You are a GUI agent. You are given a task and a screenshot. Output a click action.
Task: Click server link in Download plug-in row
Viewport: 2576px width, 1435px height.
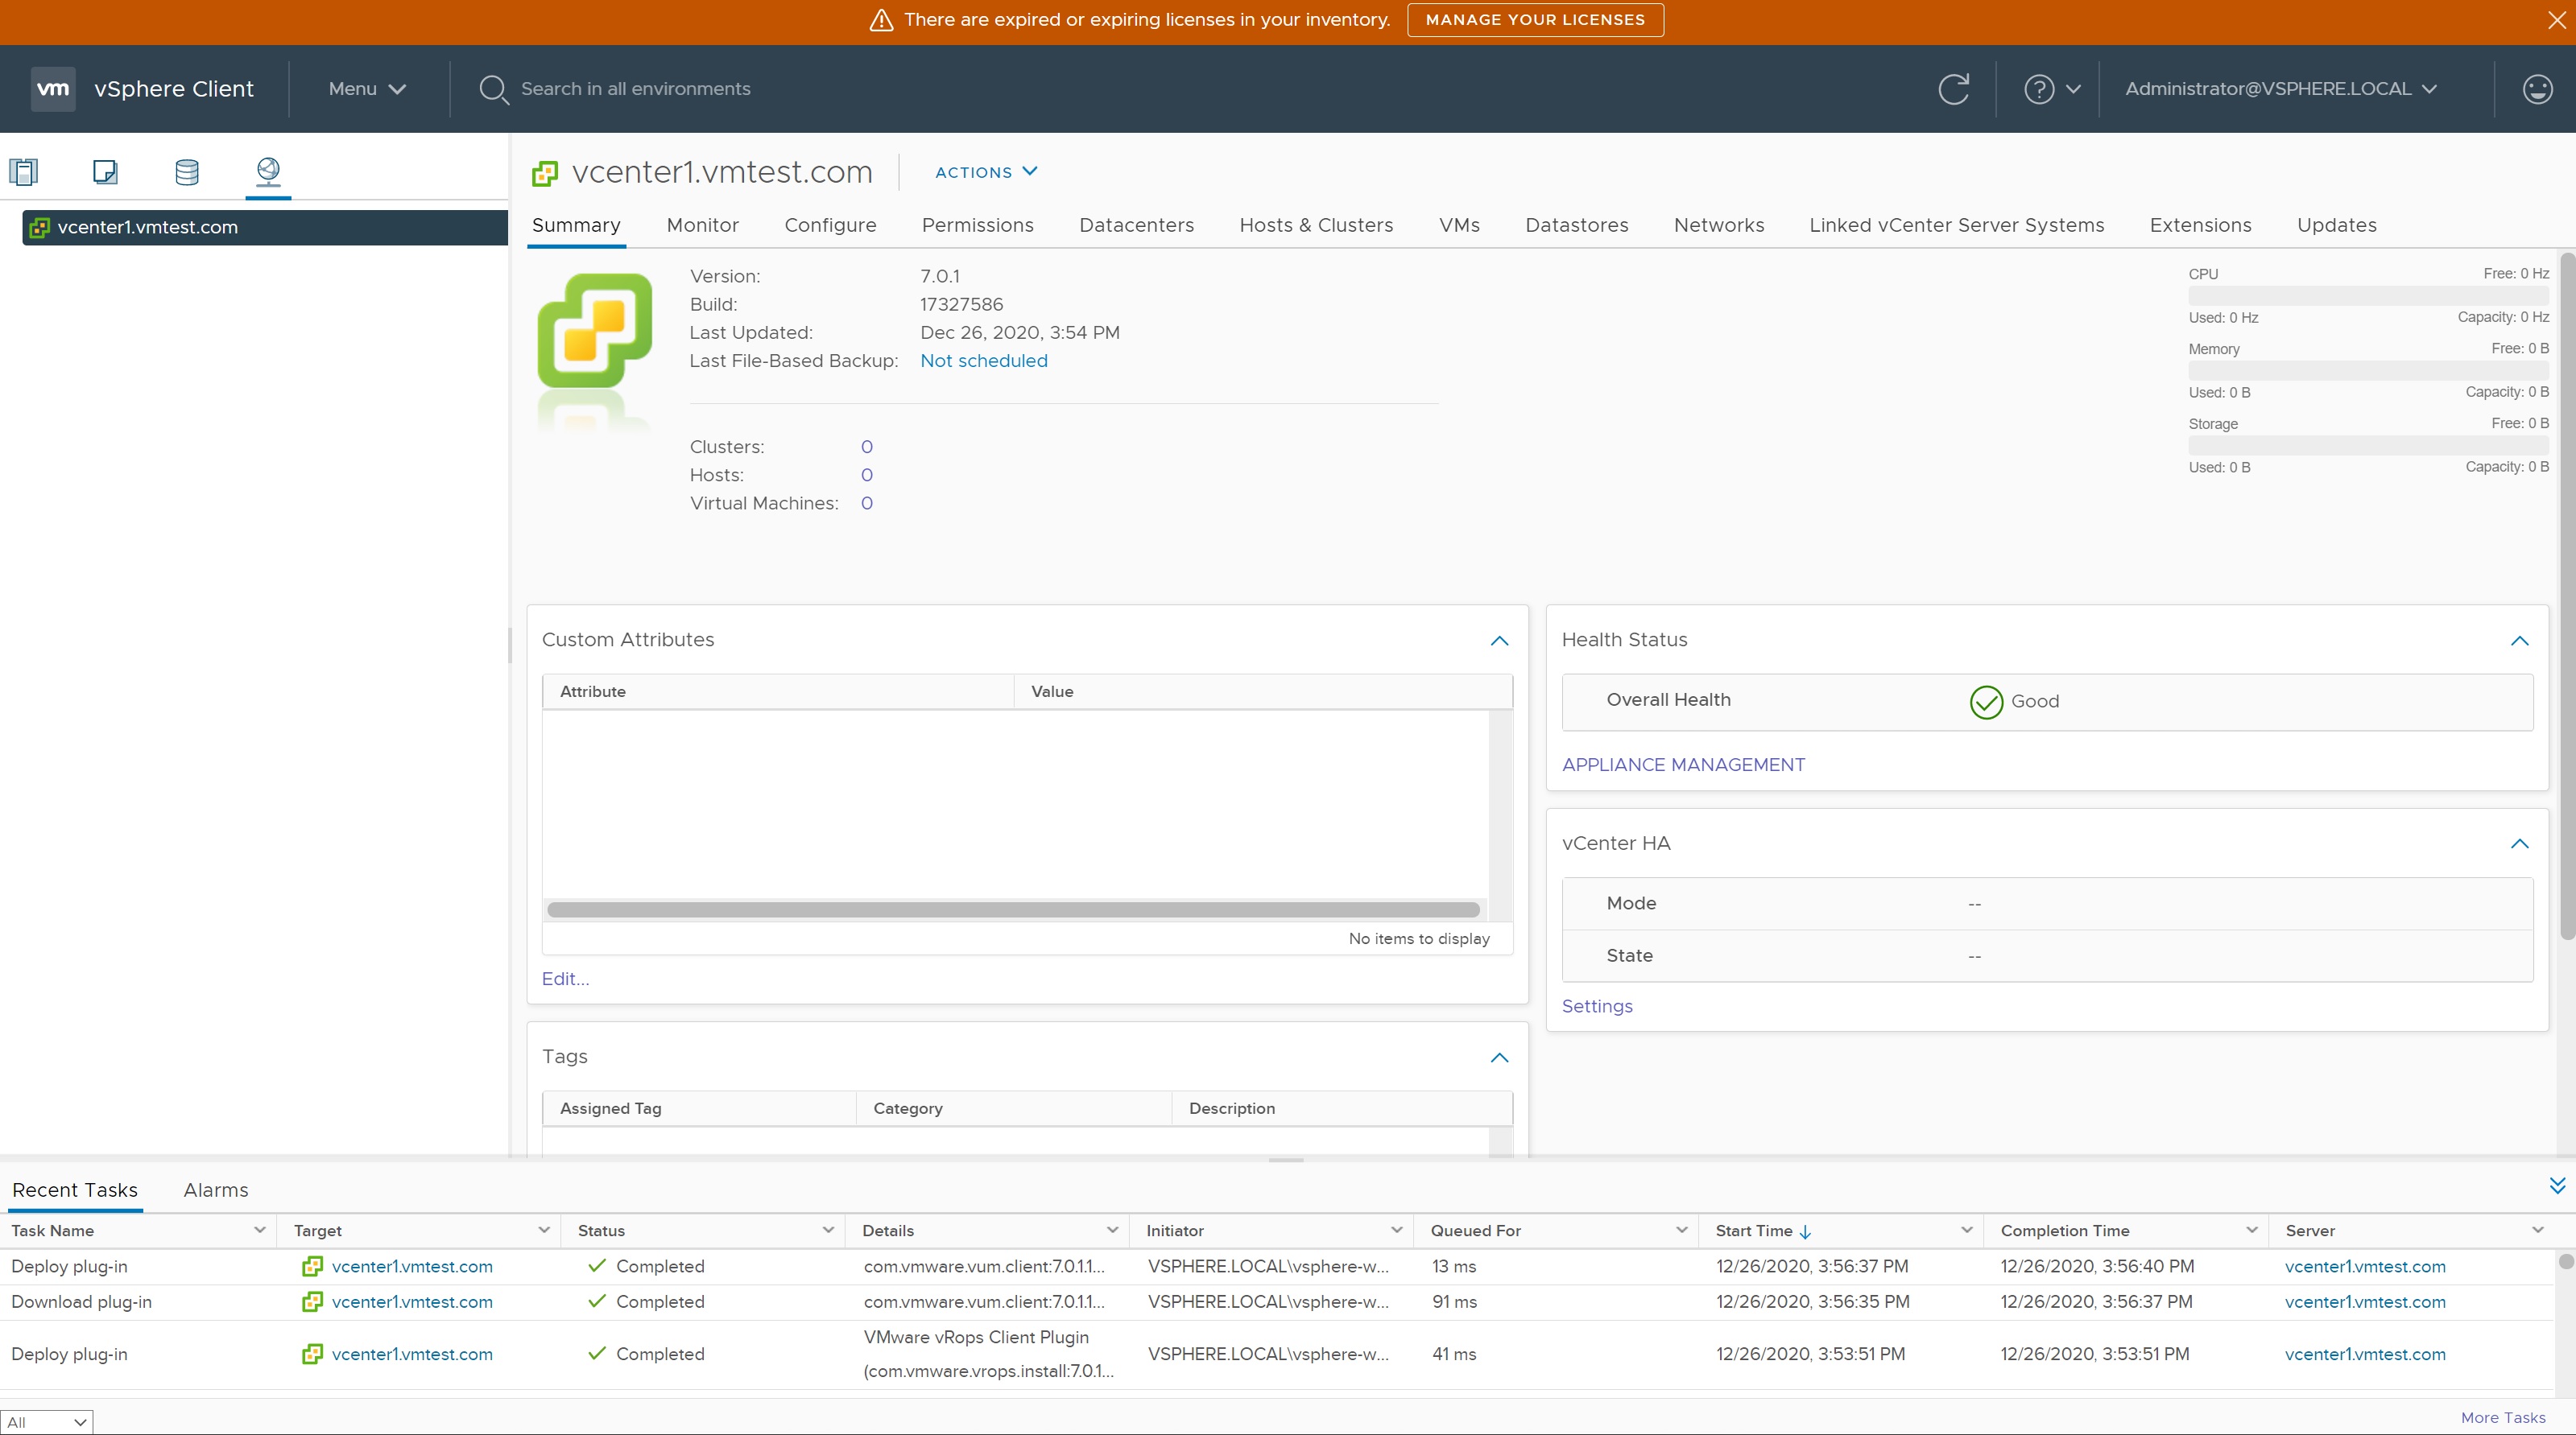[x=2364, y=1302]
